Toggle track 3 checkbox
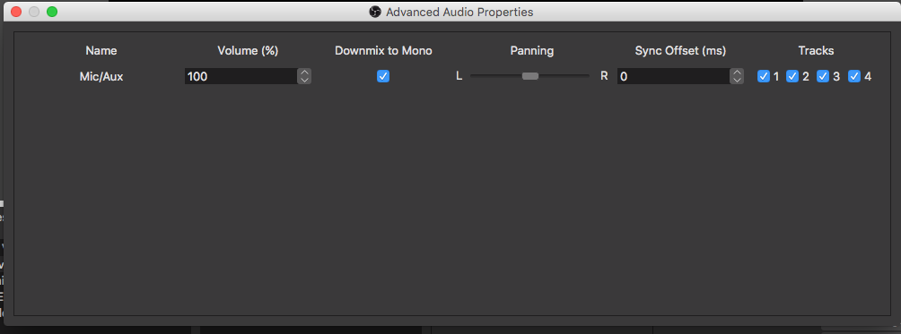The image size is (901, 334). tap(823, 76)
